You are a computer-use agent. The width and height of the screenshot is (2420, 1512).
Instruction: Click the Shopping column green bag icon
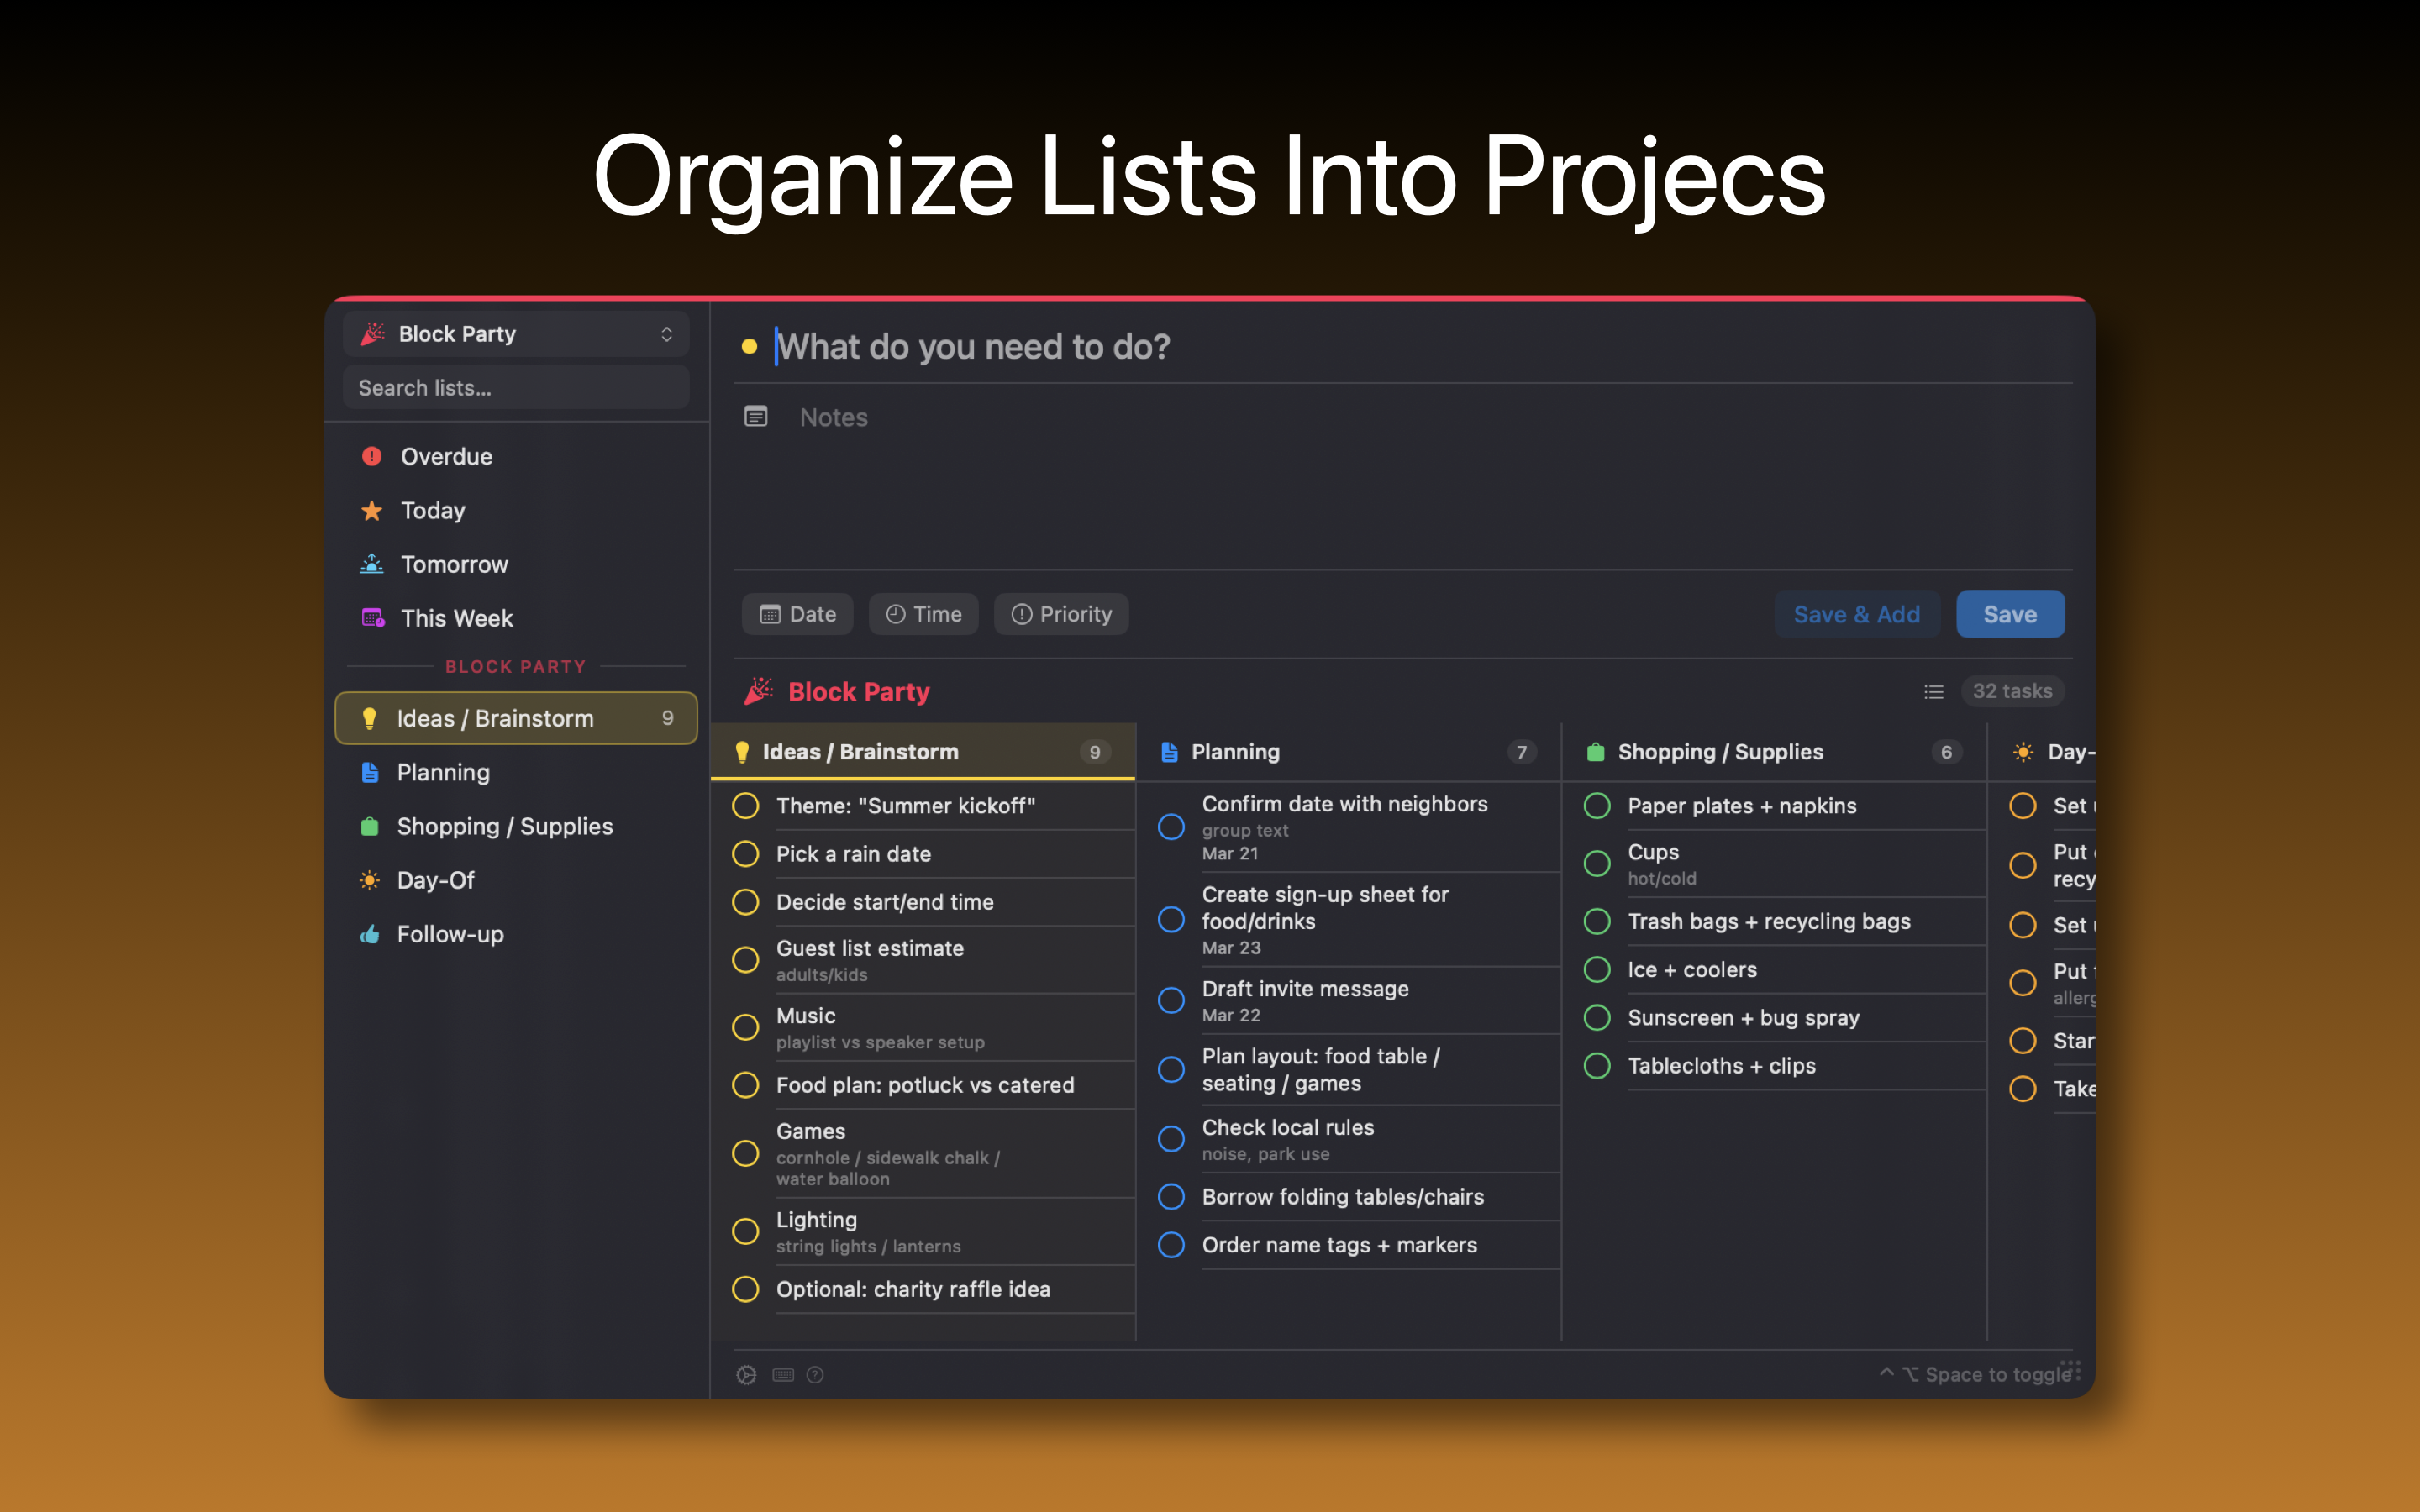point(1596,752)
